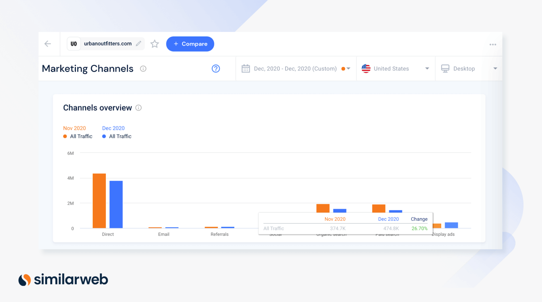Toggle the Nov 2020 All Traffic legend
Viewport: 542px width, 302px height.
pyautogui.click(x=78, y=136)
